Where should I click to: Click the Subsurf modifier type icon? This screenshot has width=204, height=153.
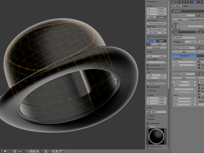[x=177, y=48]
